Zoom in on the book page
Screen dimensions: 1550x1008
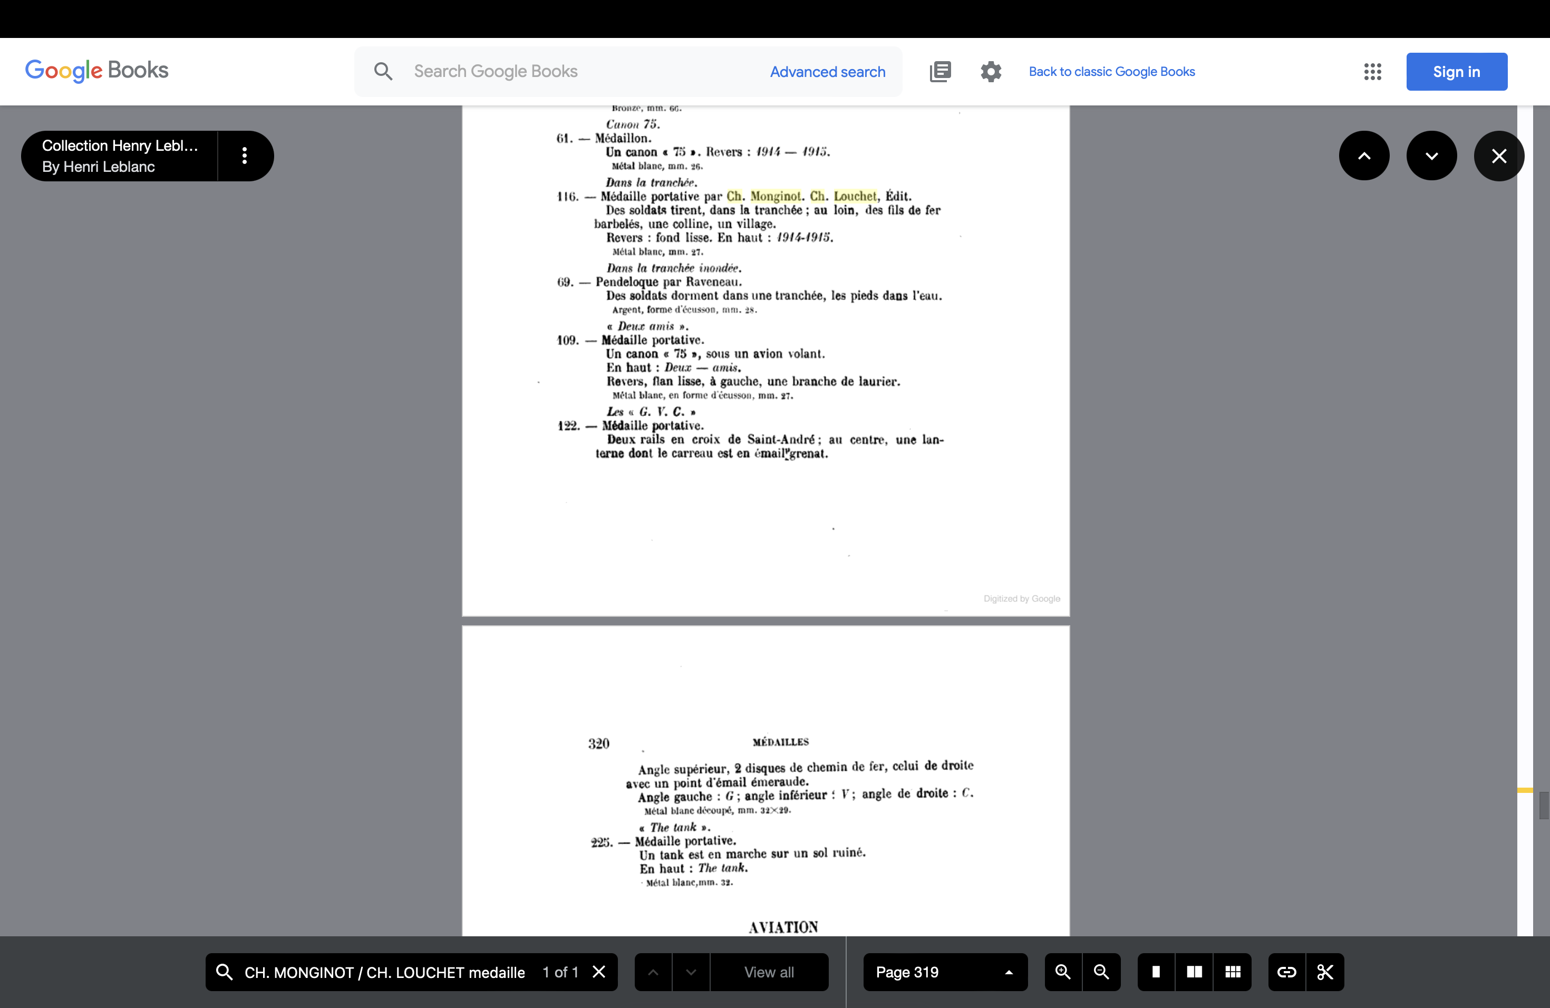point(1063,972)
